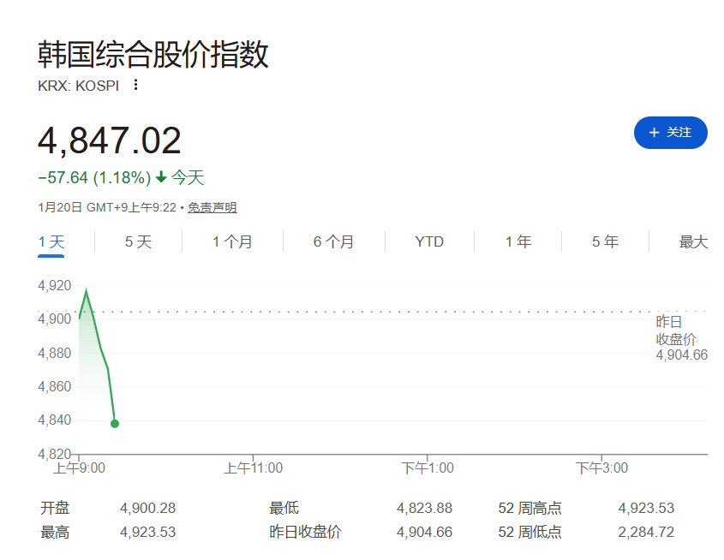Click the current price 4,847.02
Viewport: 724px width, 560px height.
110,141
